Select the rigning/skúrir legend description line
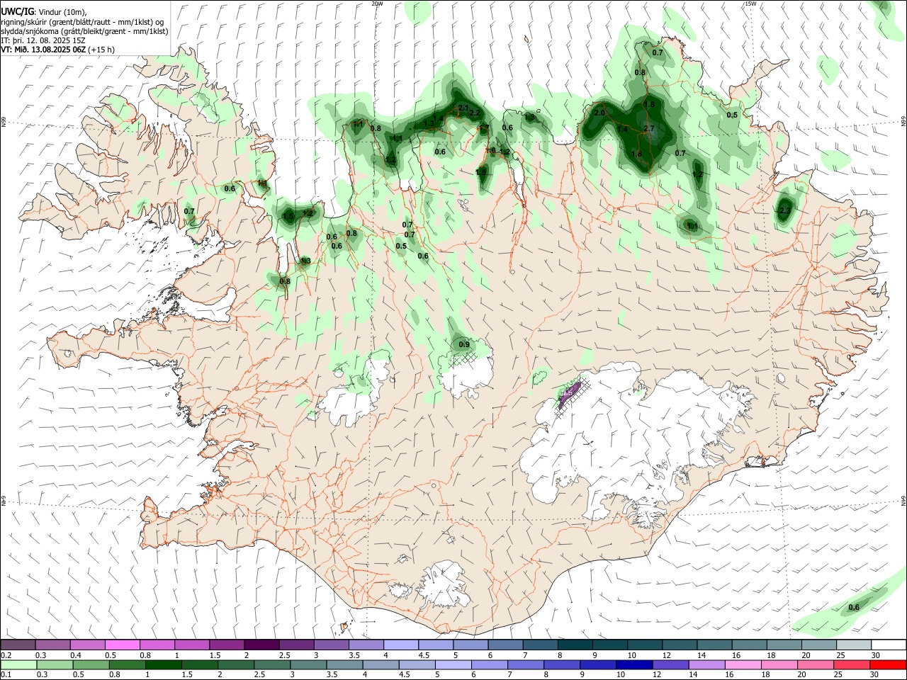The image size is (907, 680). click(x=82, y=22)
